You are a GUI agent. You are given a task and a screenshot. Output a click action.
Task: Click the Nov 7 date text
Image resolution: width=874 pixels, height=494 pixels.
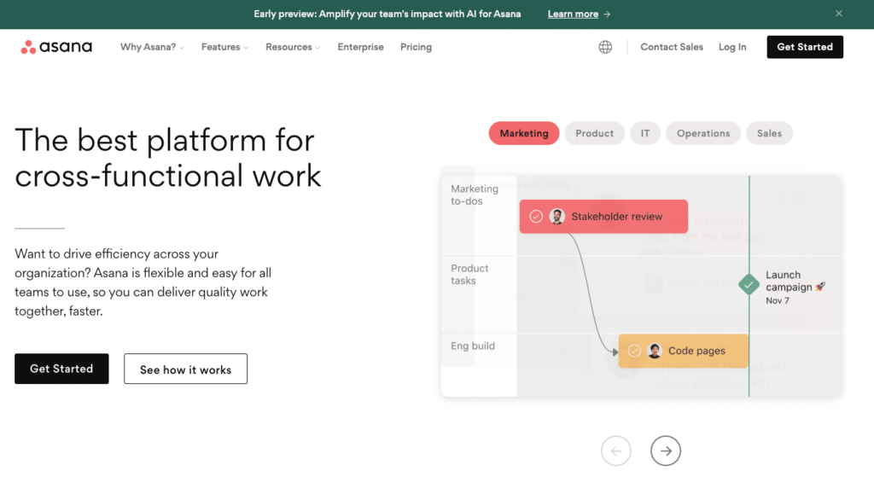(x=777, y=300)
